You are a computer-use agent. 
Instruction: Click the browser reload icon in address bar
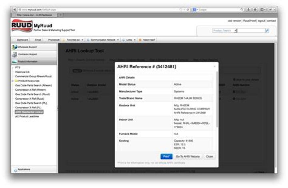coord(188,10)
